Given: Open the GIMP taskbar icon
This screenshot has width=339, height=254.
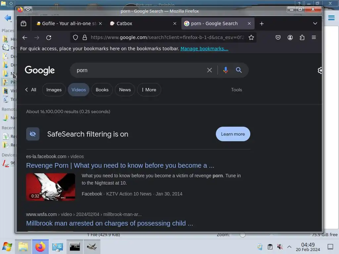Looking at the screenshot, I should click(92, 247).
